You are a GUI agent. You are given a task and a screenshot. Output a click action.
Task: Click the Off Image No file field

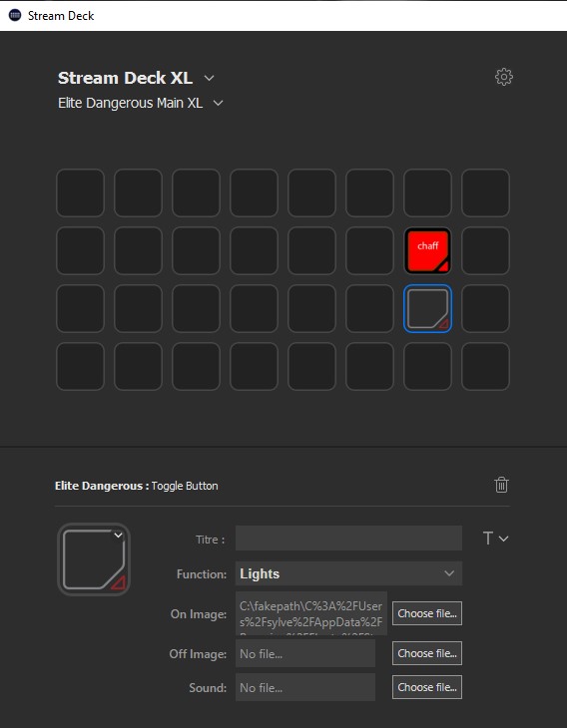[305, 654]
